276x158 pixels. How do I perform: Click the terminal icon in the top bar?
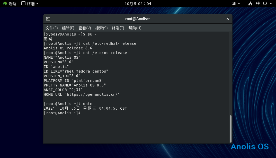pos(23,3)
